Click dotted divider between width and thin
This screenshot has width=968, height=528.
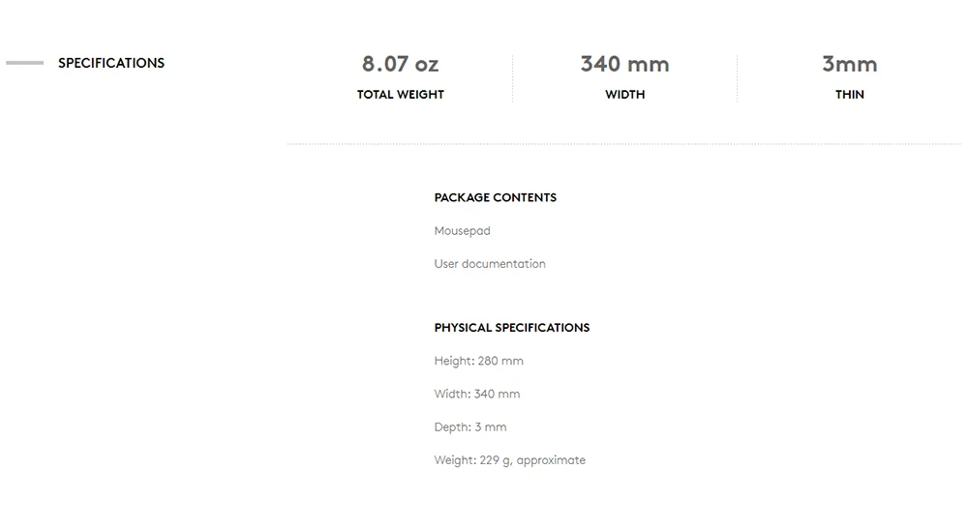click(x=737, y=78)
